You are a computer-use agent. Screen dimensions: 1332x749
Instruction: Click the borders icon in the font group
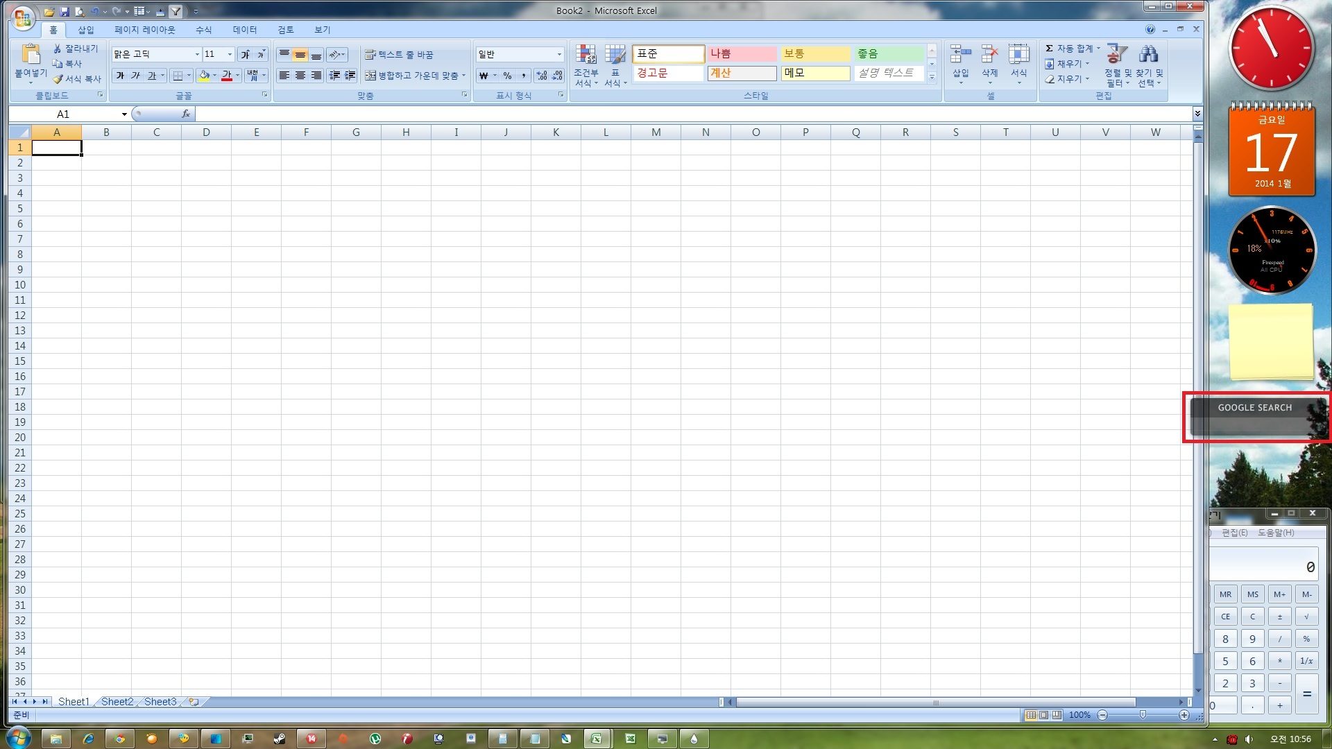[178, 76]
